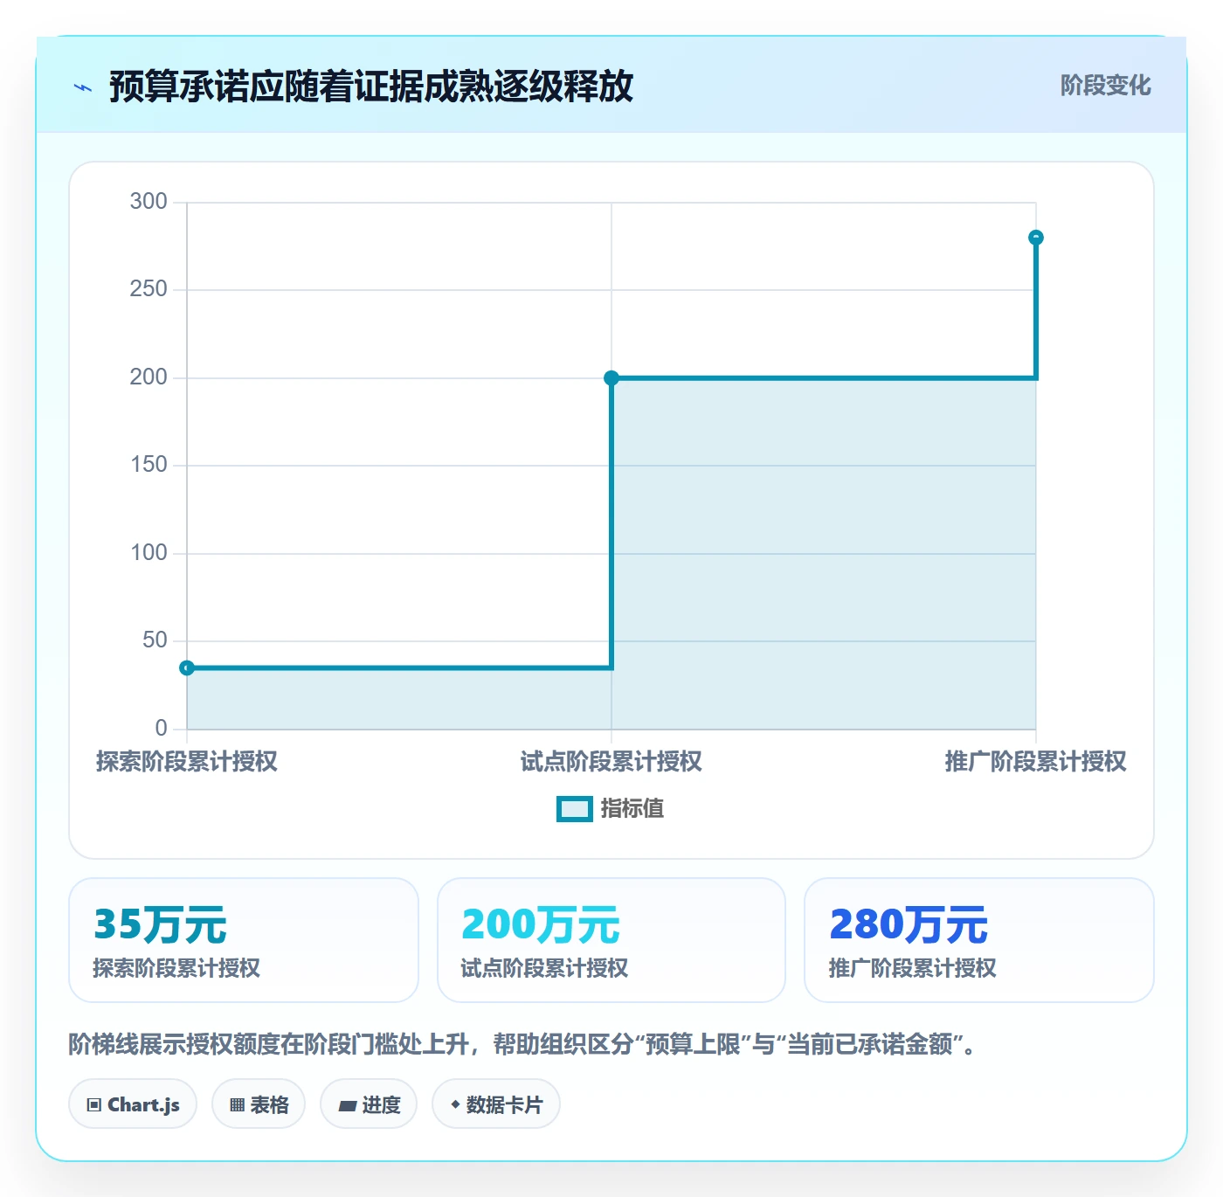The height and width of the screenshot is (1197, 1223).
Task: Click the 推广阶段累计授权 x-axis label
Action: (x=1036, y=762)
